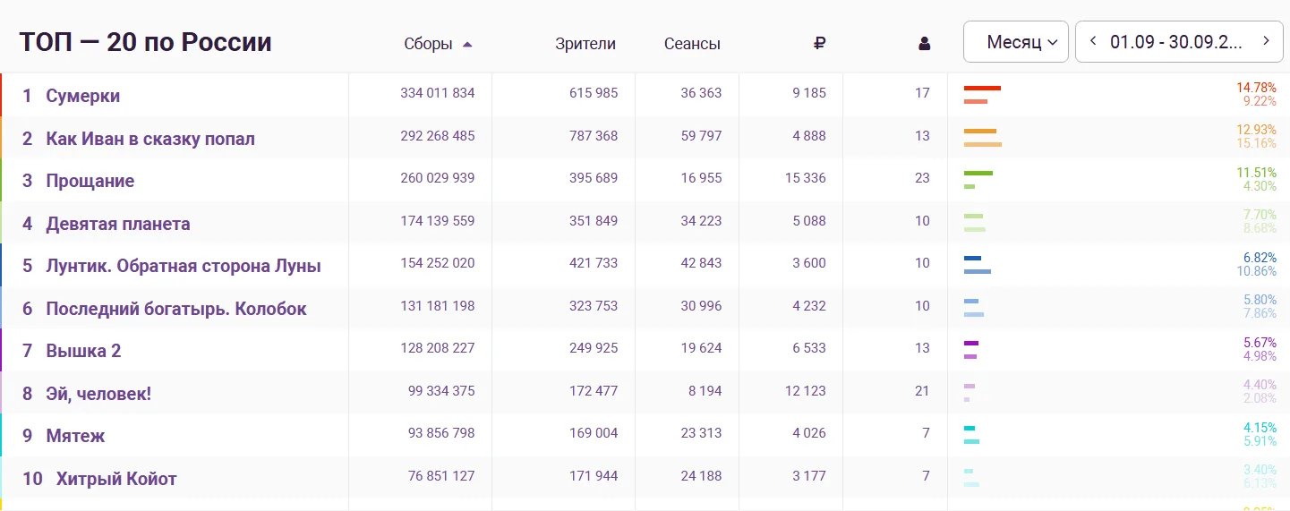Select viewers value 787 368
Viewport: 1290px width, 511px height.
(594, 136)
